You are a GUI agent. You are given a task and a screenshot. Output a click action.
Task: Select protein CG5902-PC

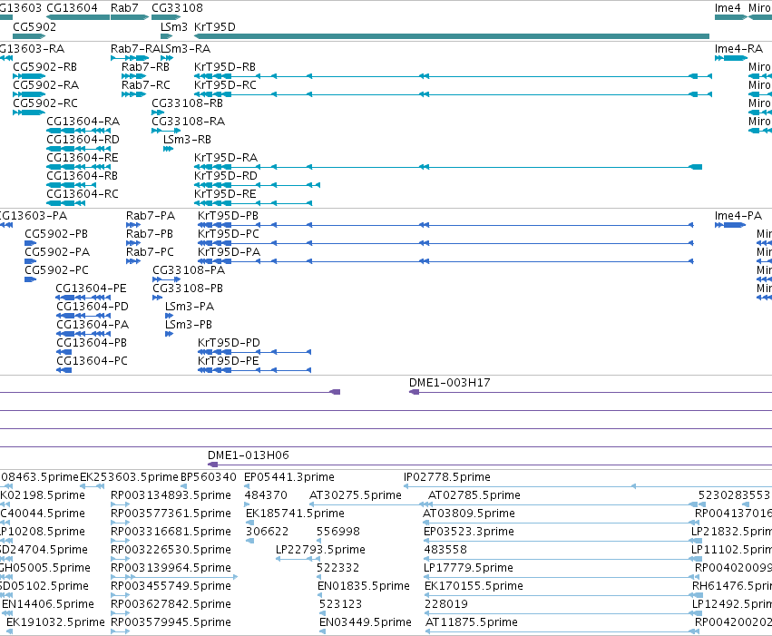tap(56, 270)
